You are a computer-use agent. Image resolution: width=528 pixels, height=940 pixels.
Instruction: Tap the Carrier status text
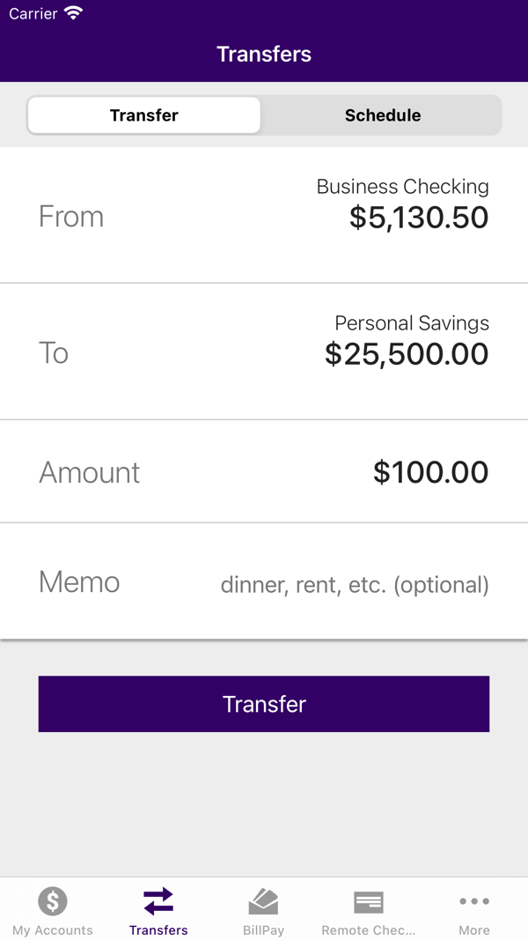pos(33,13)
